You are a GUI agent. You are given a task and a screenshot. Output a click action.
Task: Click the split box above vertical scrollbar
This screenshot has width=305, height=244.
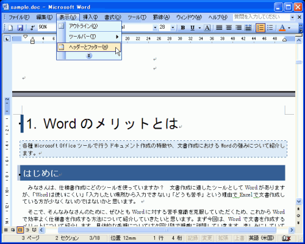[299, 35]
